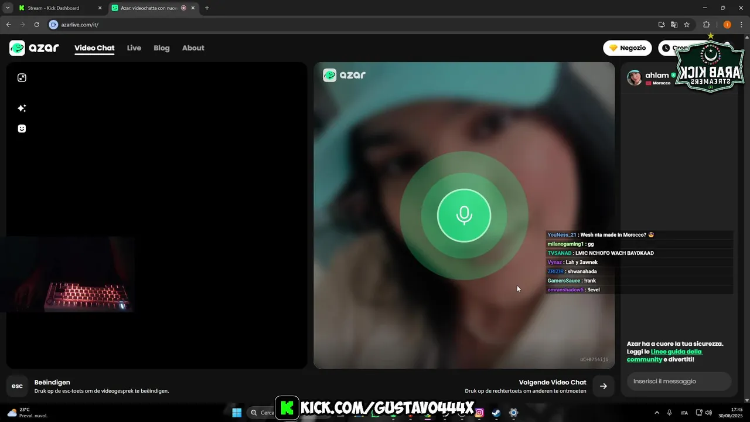Switch to the Live tab
The width and height of the screenshot is (750, 422).
(134, 48)
